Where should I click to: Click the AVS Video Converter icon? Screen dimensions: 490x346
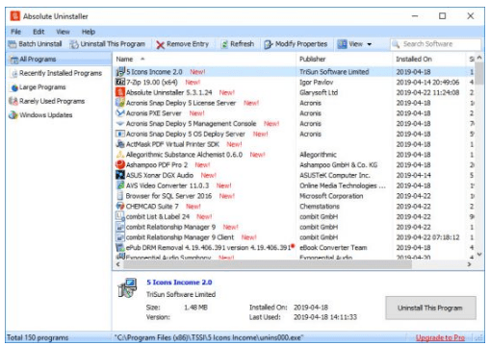[120, 185]
